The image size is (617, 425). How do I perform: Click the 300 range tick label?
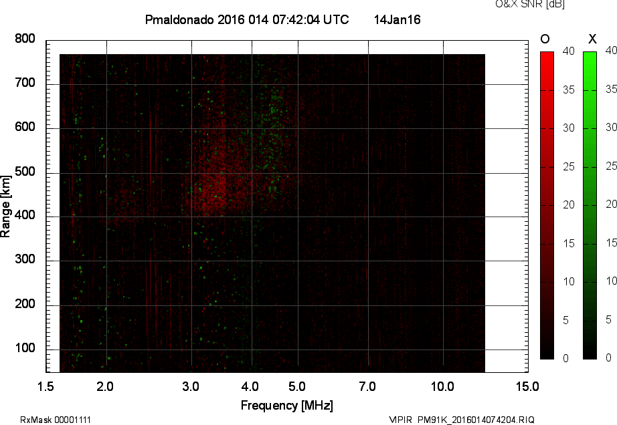click(x=25, y=259)
